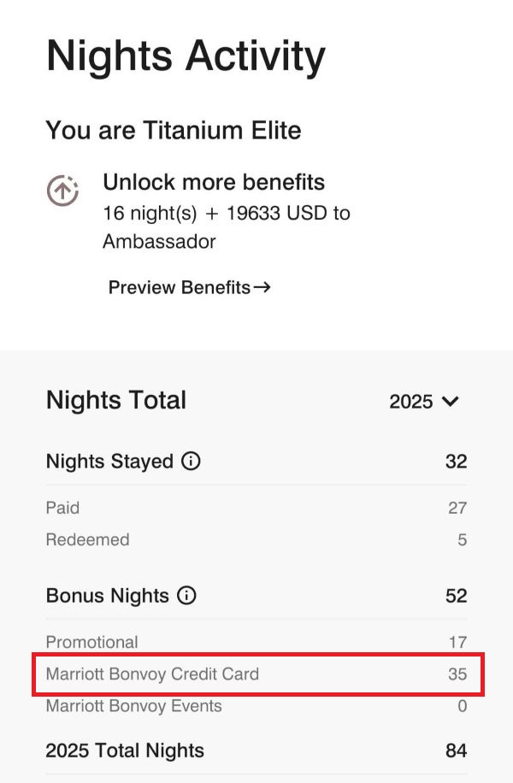Click the Unlock more benefits heading
The height and width of the screenshot is (783, 513).
(x=214, y=182)
